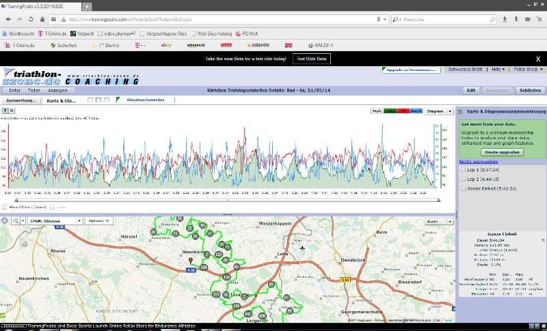
Task: Click the T chart mode button
Action: [x=5, y=111]
